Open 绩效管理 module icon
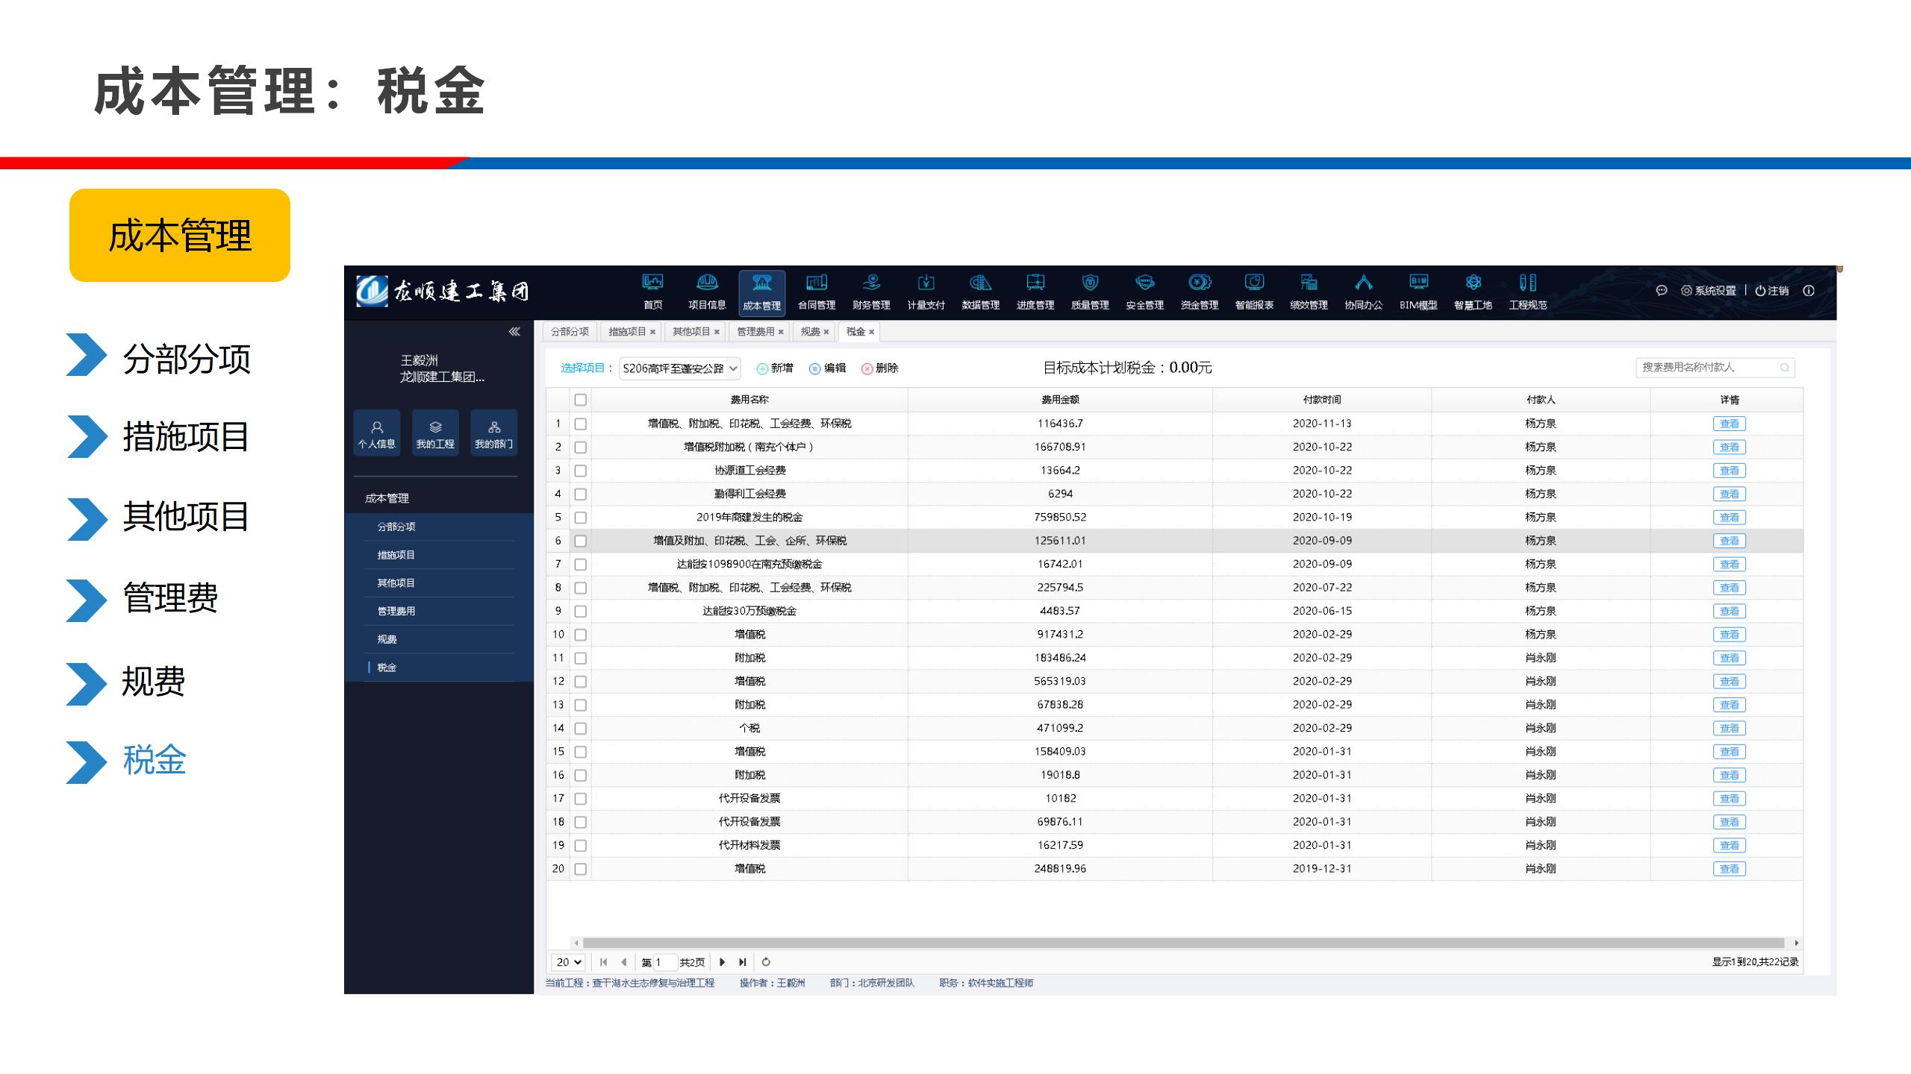 coord(1309,292)
